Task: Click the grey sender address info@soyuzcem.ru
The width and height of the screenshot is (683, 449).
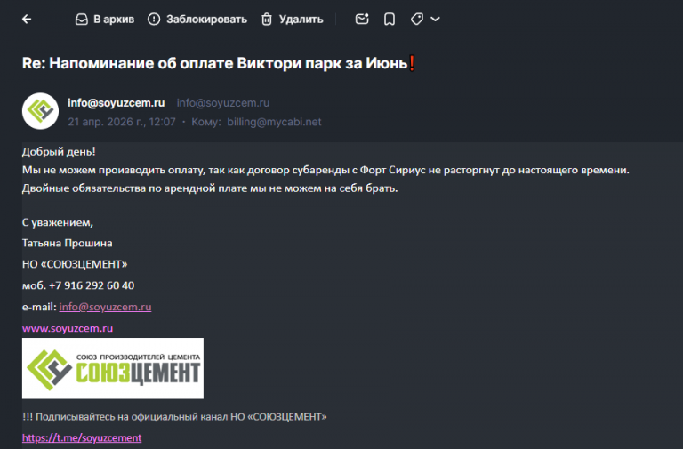Action: (223, 103)
